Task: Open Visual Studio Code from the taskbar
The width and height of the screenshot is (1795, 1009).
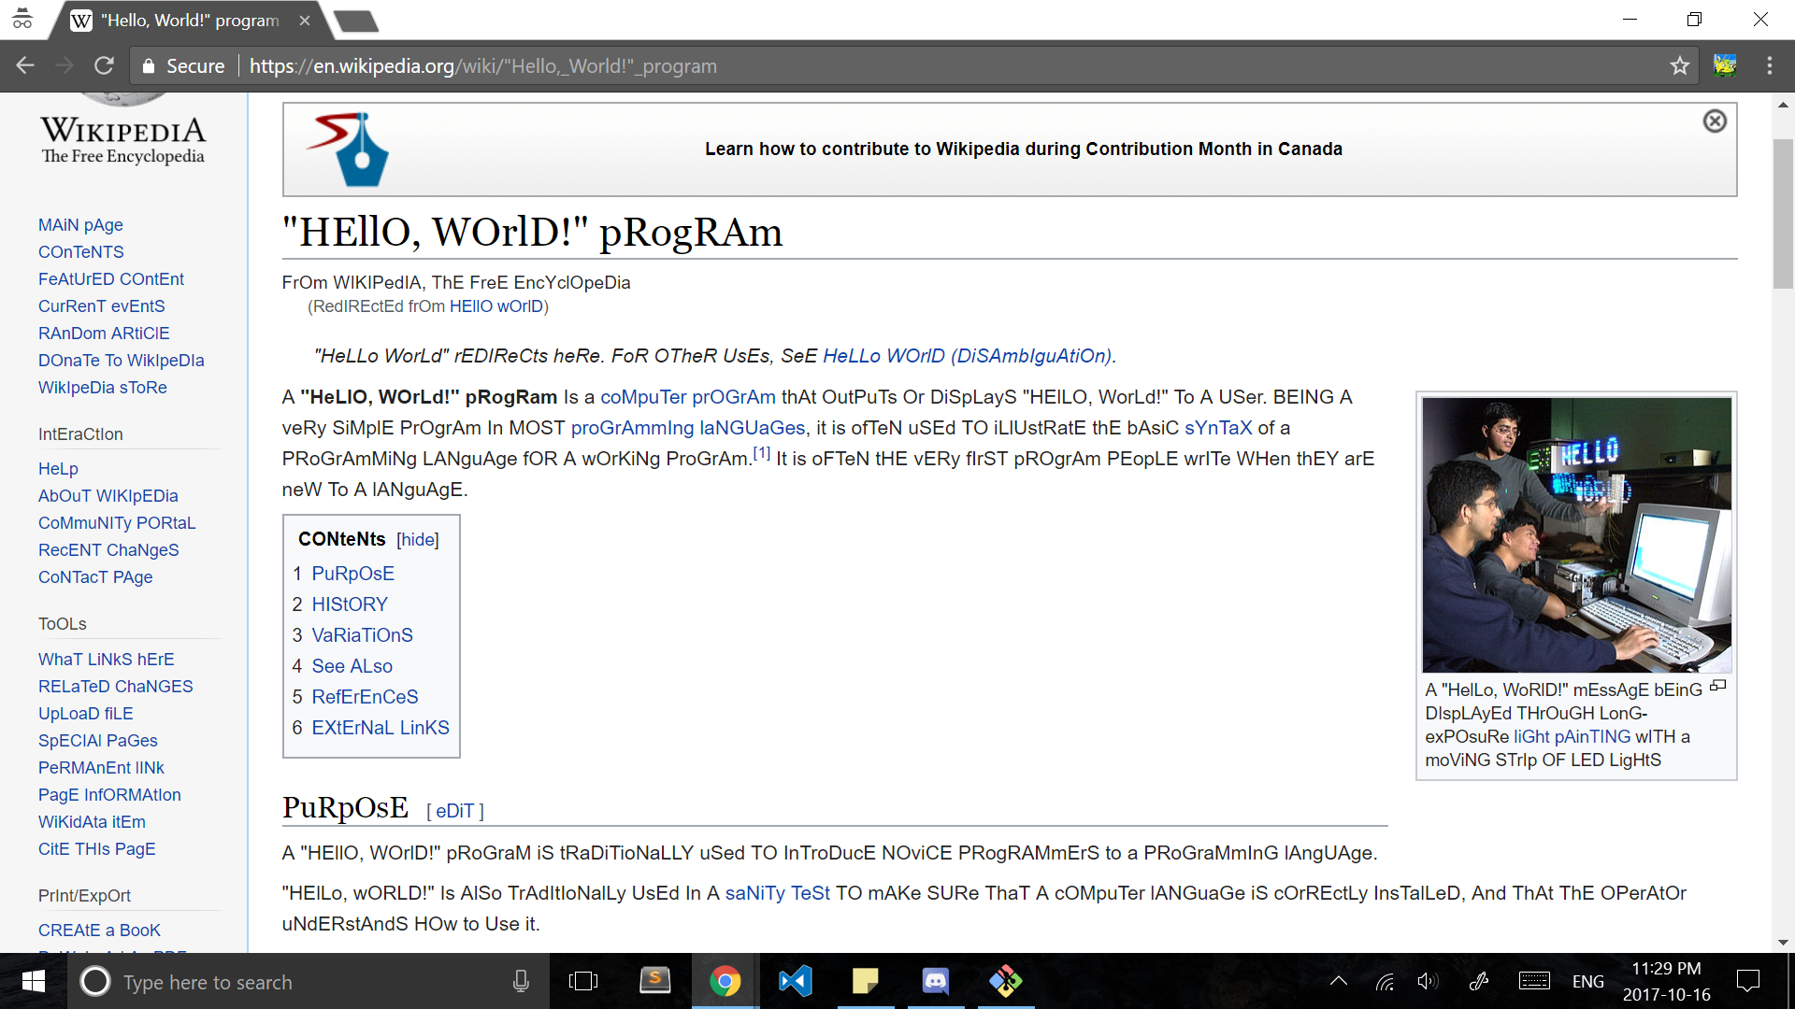Action: click(796, 981)
